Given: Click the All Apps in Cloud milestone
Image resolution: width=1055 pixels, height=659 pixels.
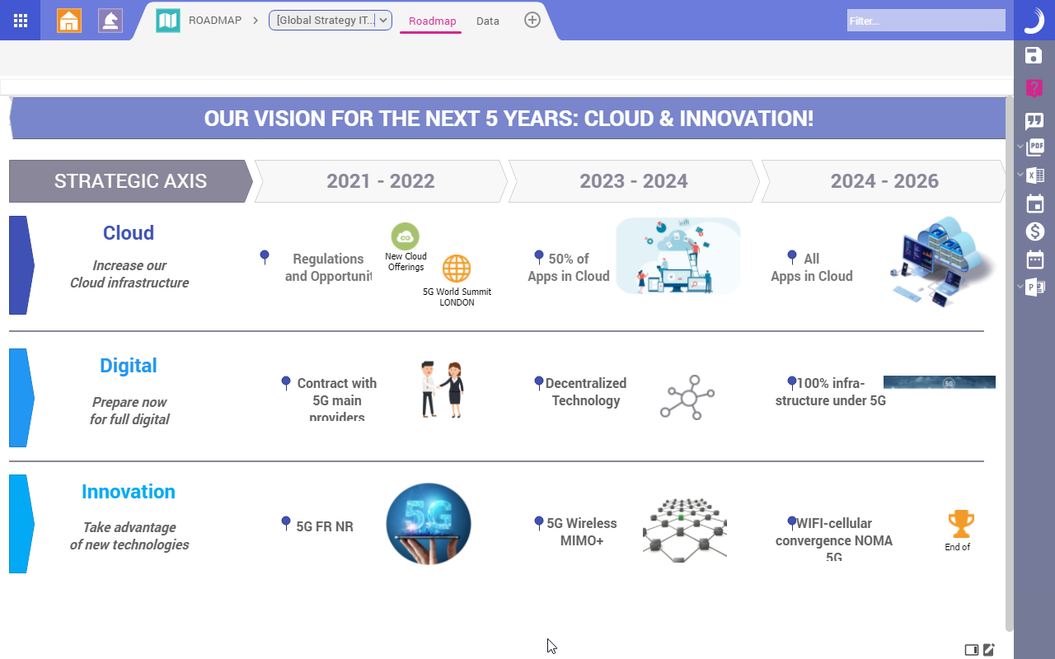Looking at the screenshot, I should [x=812, y=268].
